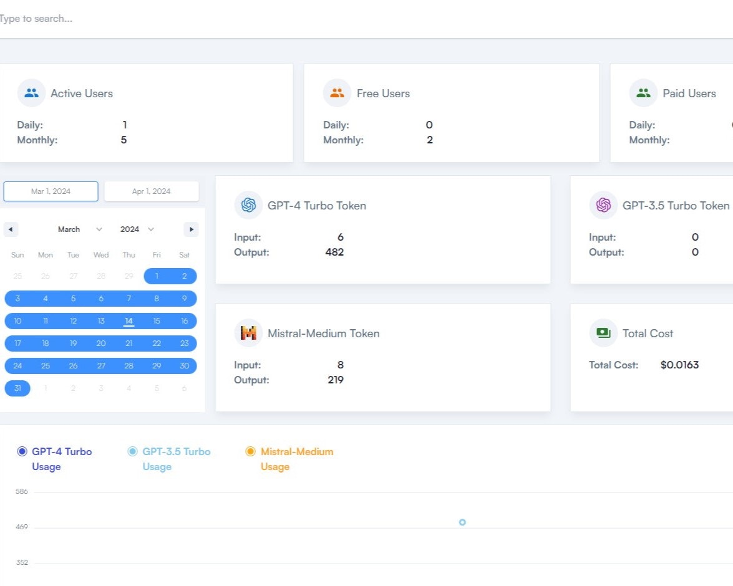Image resolution: width=733 pixels, height=586 pixels.
Task: Click the Apr 1, 2024 date field
Action: coord(152,191)
